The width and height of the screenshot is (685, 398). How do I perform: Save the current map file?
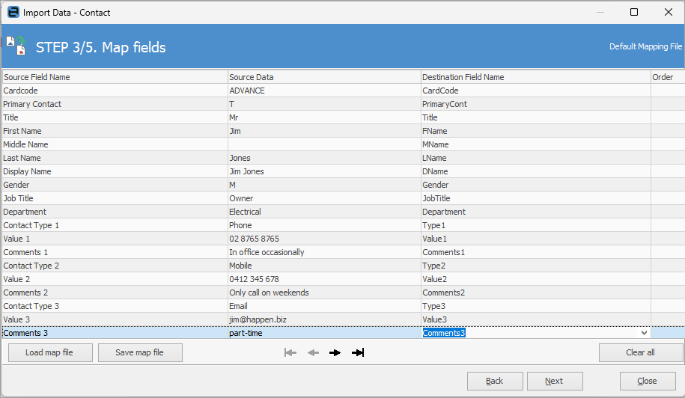140,352
